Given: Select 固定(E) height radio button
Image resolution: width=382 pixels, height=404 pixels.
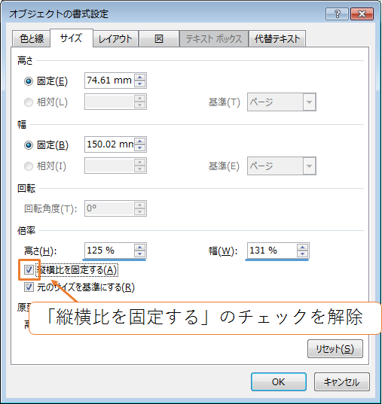Looking at the screenshot, I should pos(29,81).
